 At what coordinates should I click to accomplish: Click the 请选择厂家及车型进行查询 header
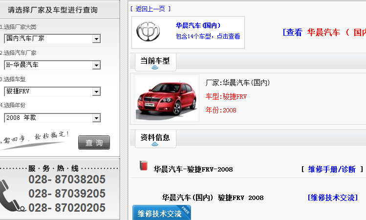coord(53,10)
